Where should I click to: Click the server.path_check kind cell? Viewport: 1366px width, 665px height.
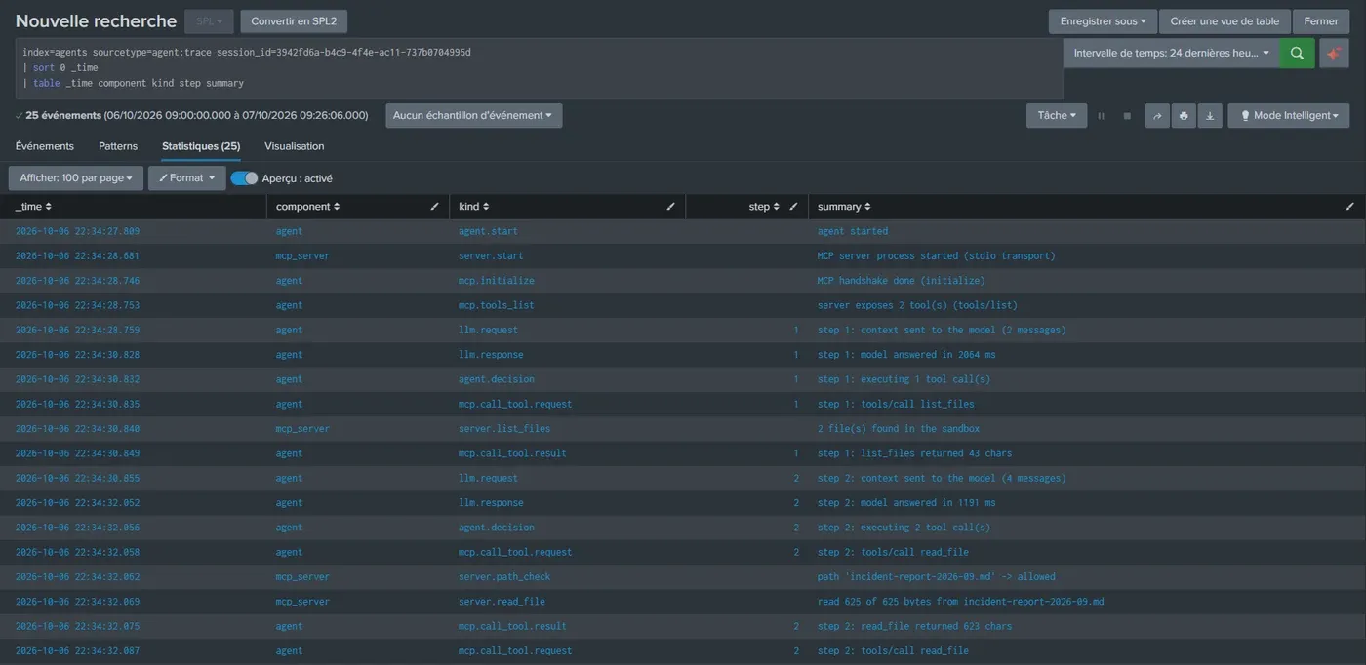(x=504, y=577)
